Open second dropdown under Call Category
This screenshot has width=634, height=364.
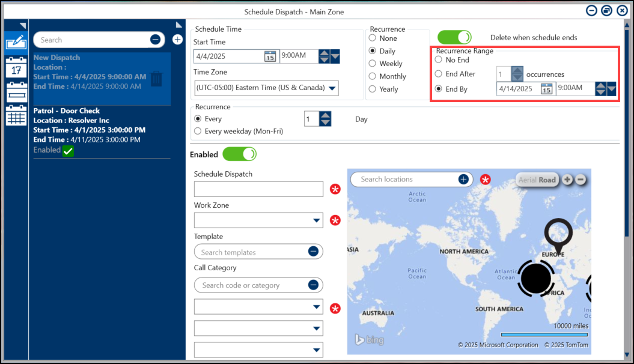(x=258, y=329)
